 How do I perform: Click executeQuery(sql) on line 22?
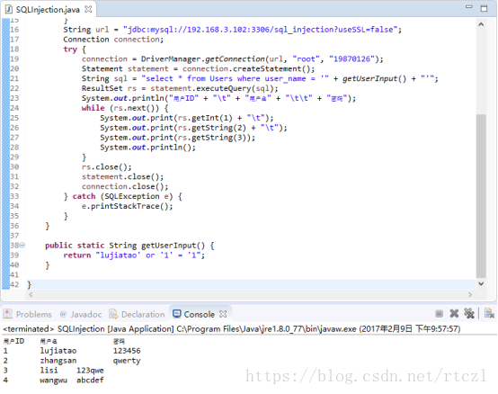click(x=235, y=88)
